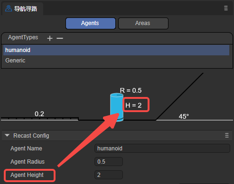
Task: Click the navigation panel map-pin icon
Action: click(x=9, y=9)
